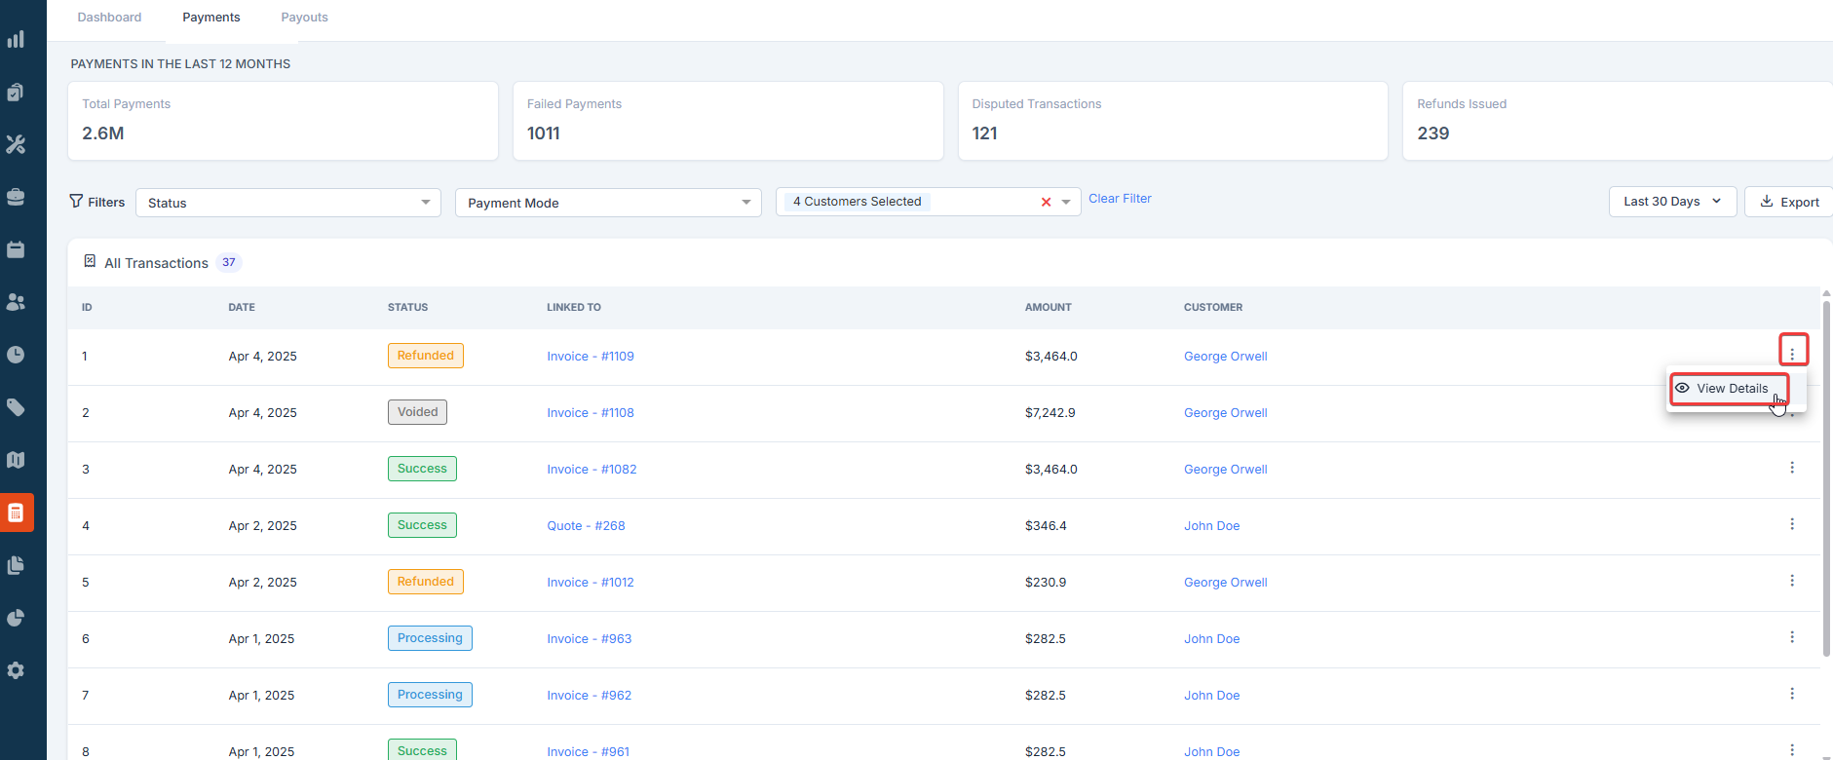This screenshot has width=1833, height=760.
Task: Open the customers people sidebar icon
Action: [x=16, y=302]
